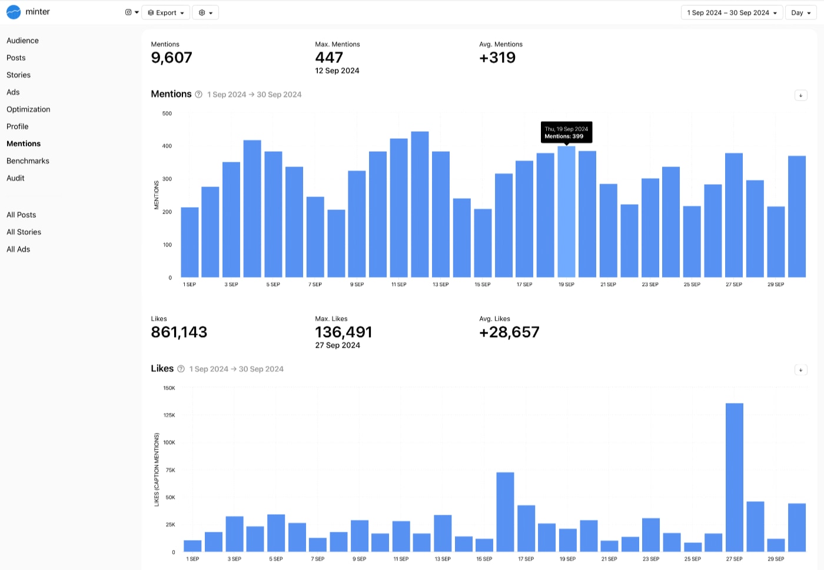Open the Benchmarks page
This screenshot has width=824, height=570.
click(28, 161)
